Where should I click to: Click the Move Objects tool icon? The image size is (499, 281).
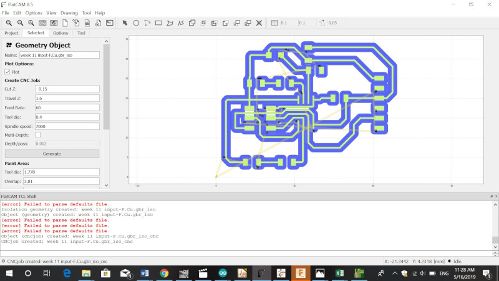click(237, 23)
